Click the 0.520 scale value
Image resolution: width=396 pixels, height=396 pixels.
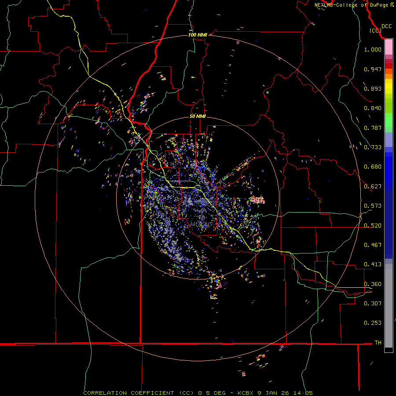coord(373,226)
